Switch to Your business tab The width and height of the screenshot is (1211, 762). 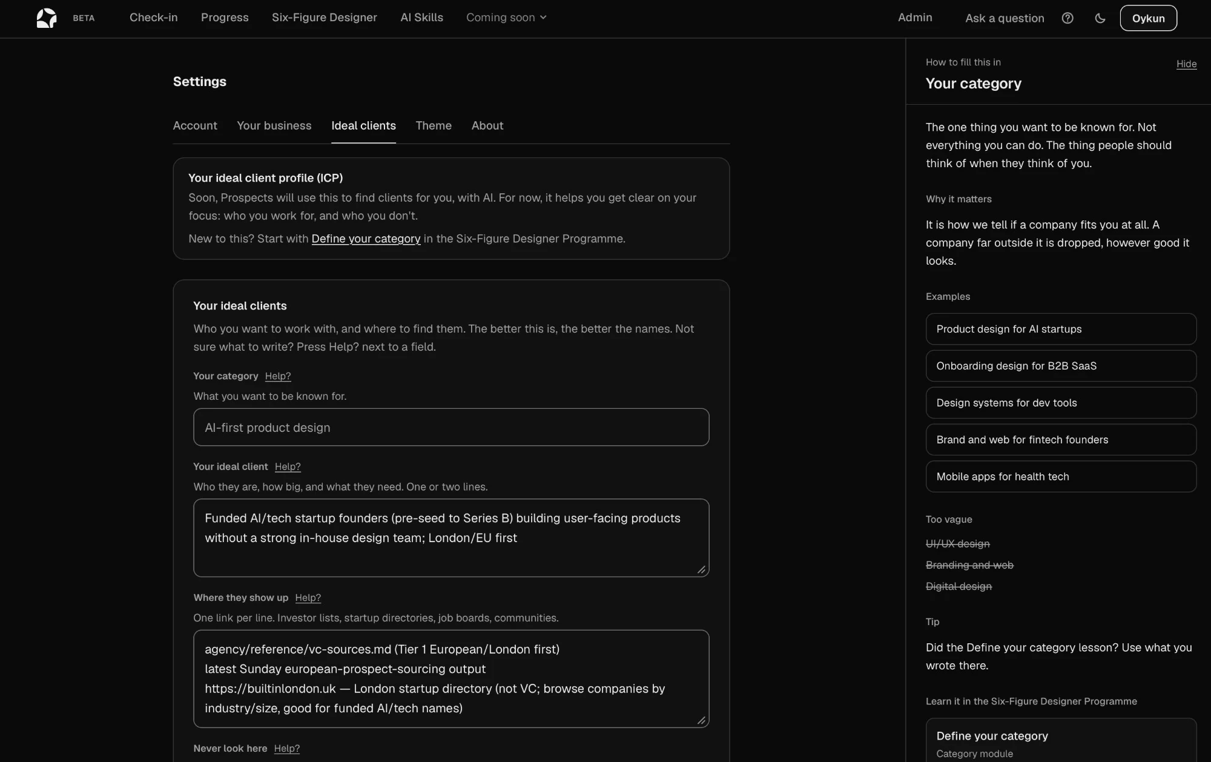tap(274, 125)
